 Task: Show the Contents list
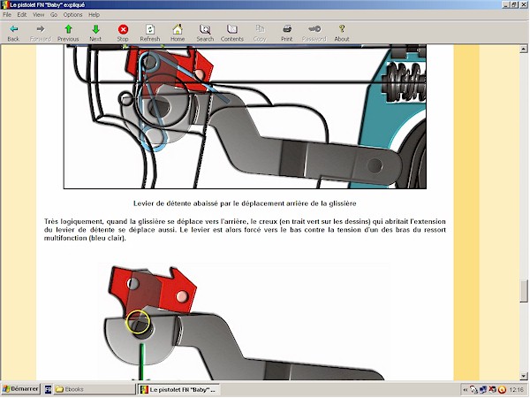pos(232,33)
